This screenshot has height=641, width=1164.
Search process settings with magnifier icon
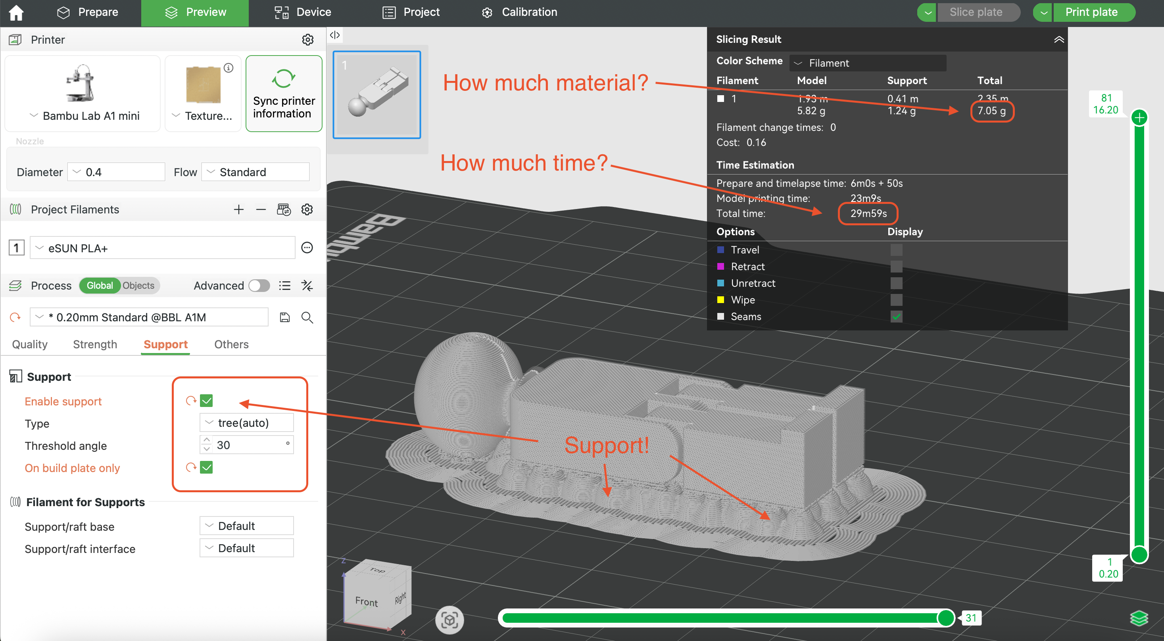pyautogui.click(x=307, y=317)
